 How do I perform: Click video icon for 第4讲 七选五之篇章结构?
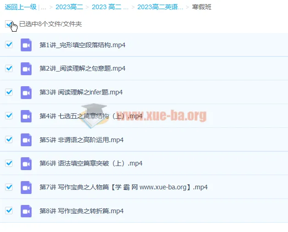(26, 116)
